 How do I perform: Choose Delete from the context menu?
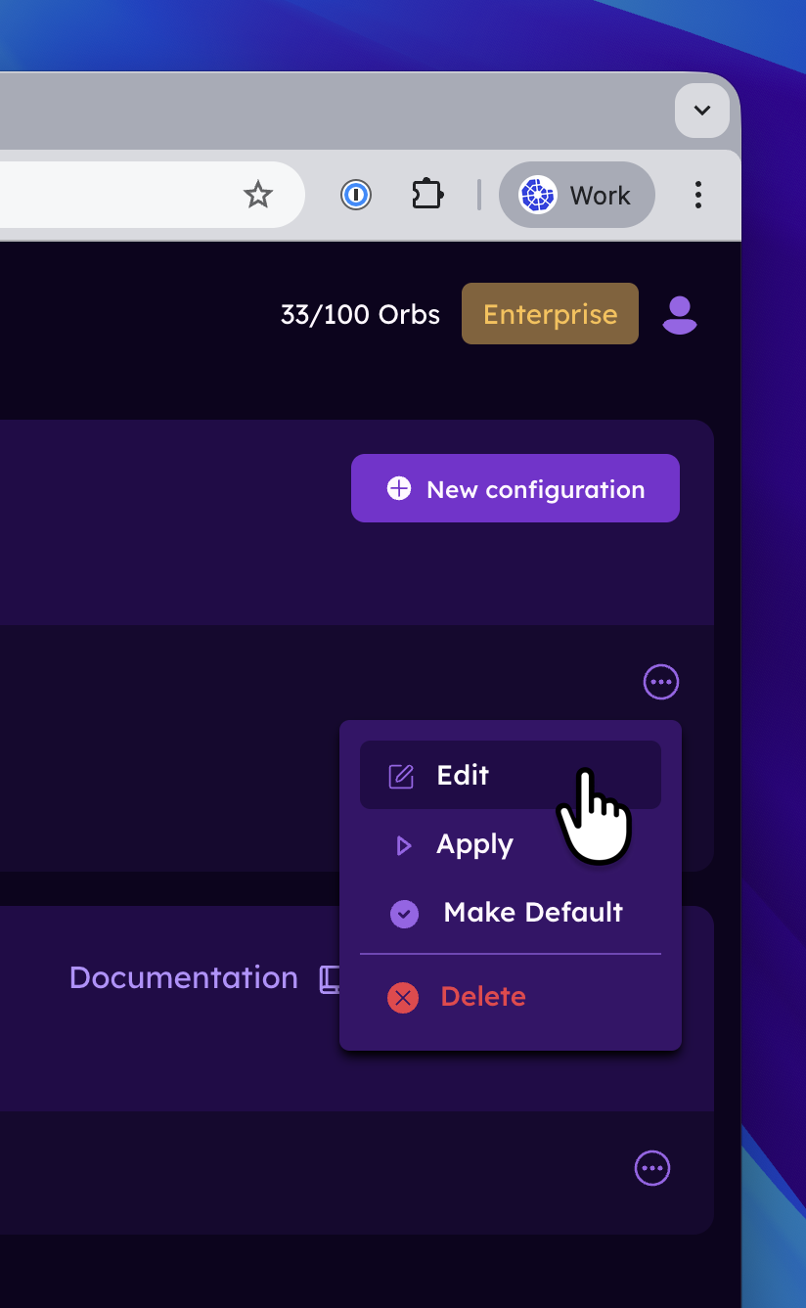coord(483,996)
